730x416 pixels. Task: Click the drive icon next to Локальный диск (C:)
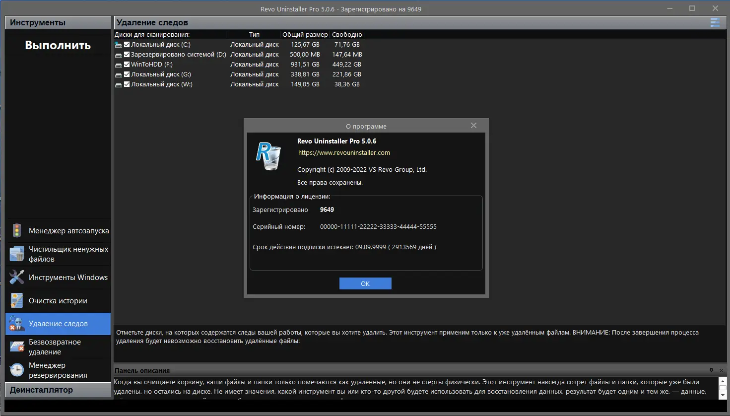coord(118,44)
